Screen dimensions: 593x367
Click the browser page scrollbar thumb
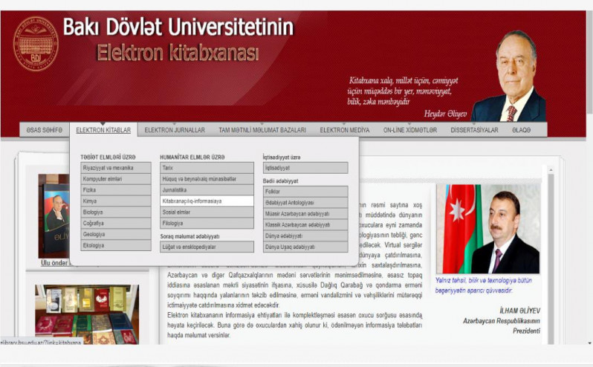(590, 62)
